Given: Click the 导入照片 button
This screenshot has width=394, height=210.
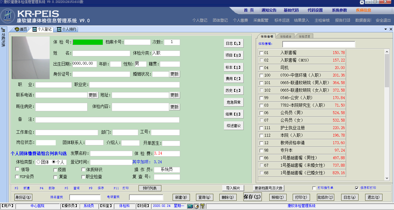Looking at the screenshot, I should pyautogui.click(x=233, y=188).
